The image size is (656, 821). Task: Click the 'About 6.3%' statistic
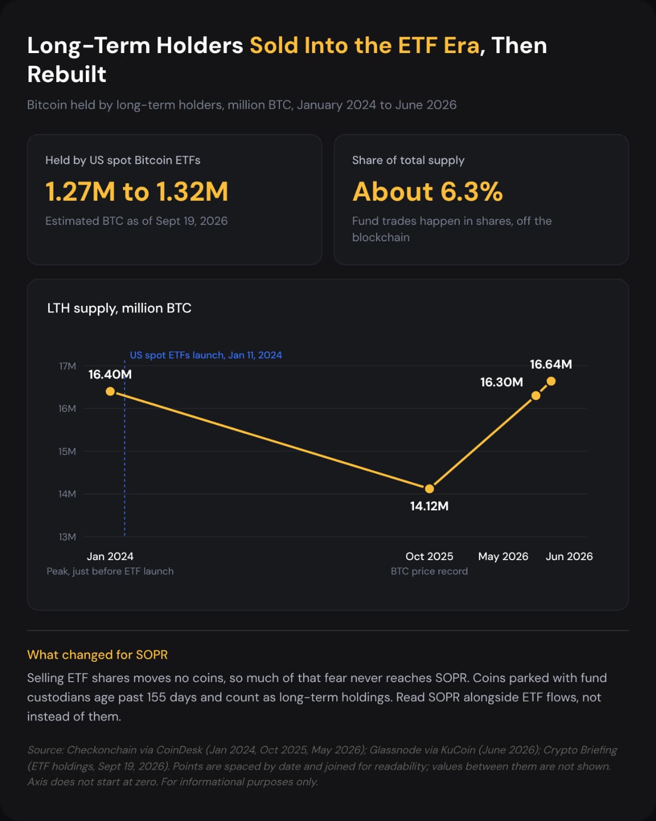coord(427,191)
